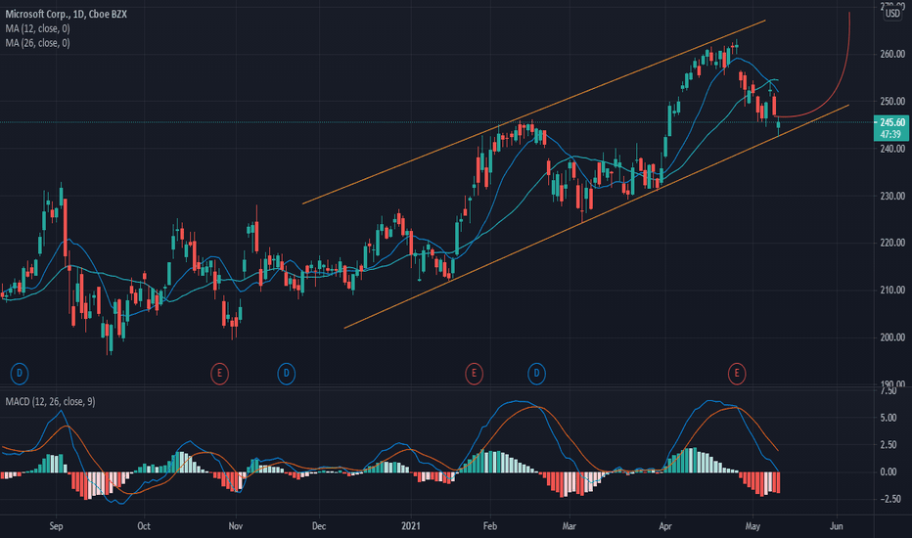Click the bar countdown timer 47:39
The height and width of the screenshot is (538, 912).
tap(891, 134)
